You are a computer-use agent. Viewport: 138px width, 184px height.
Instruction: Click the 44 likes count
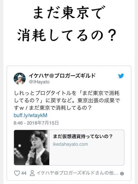click(24, 173)
